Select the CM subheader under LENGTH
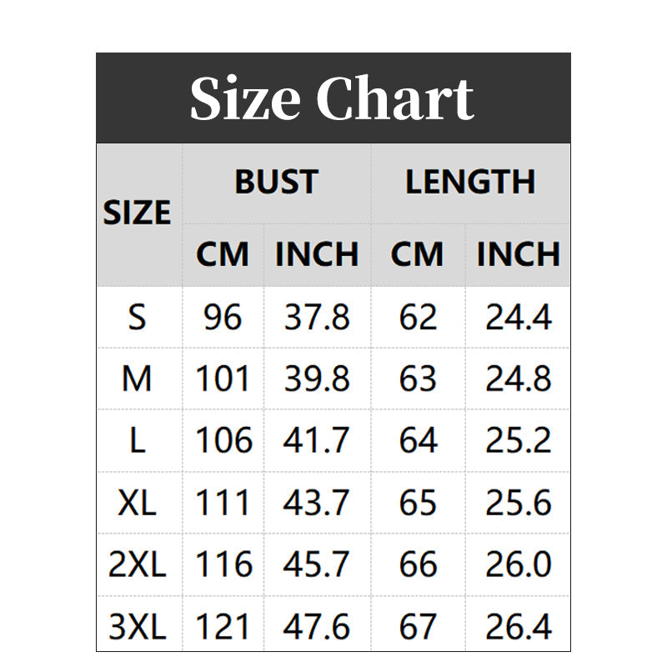Viewport: 667px width, 667px height. (x=418, y=255)
